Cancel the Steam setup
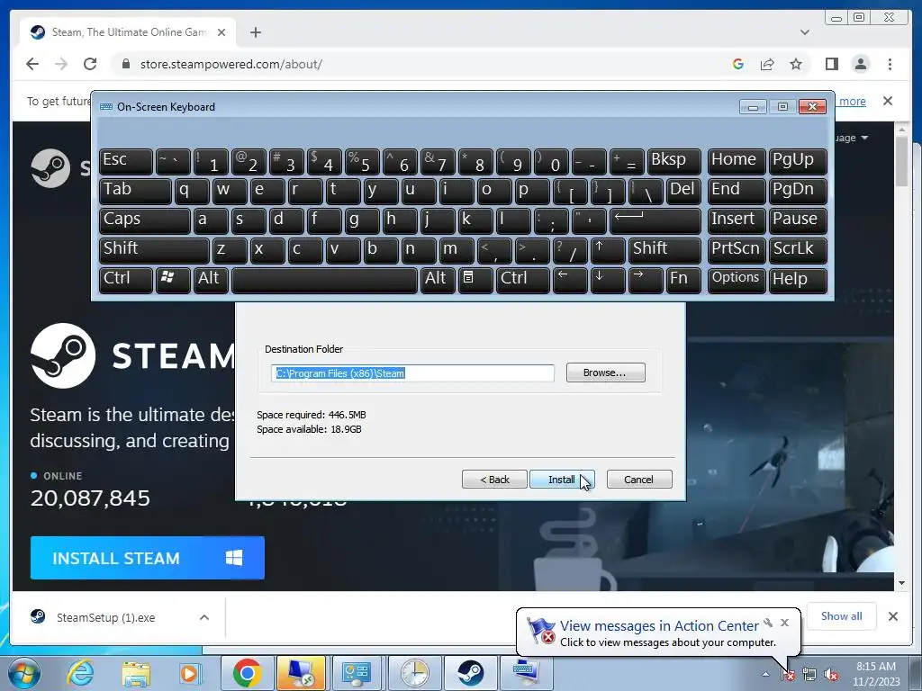922x691 pixels. pyautogui.click(x=639, y=480)
